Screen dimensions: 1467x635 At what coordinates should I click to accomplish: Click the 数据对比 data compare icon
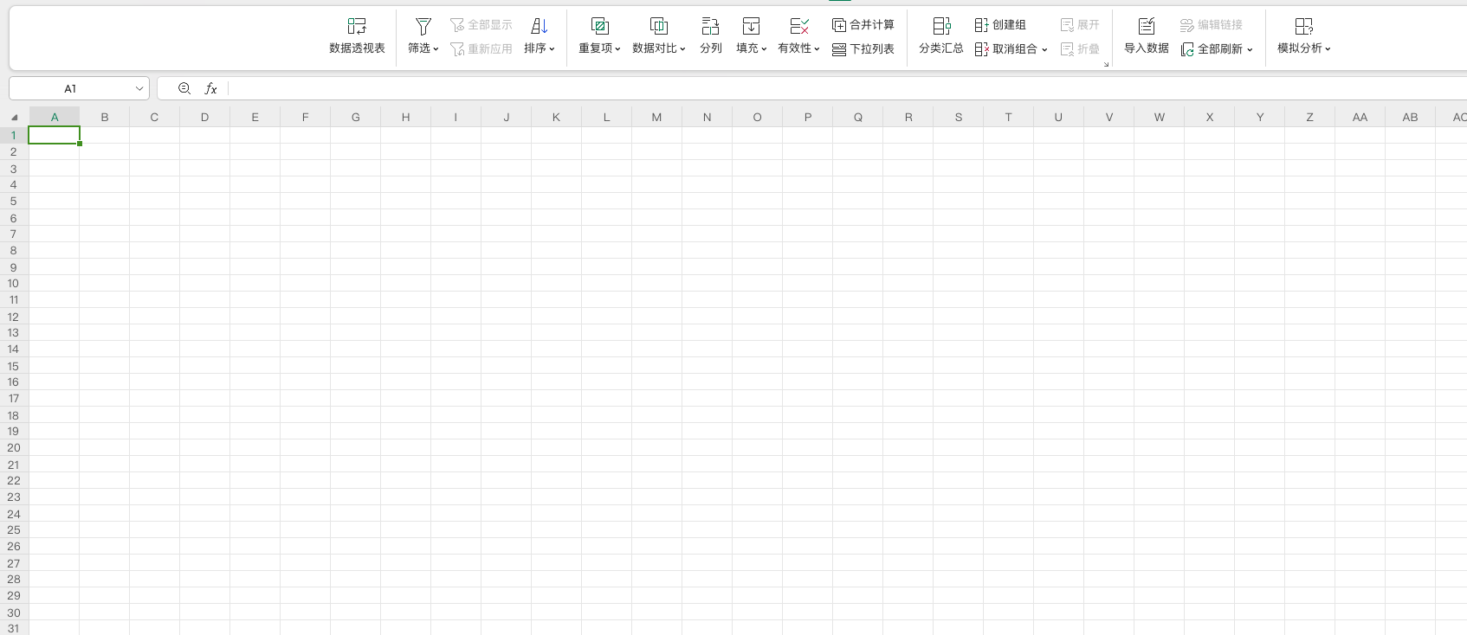click(x=659, y=26)
